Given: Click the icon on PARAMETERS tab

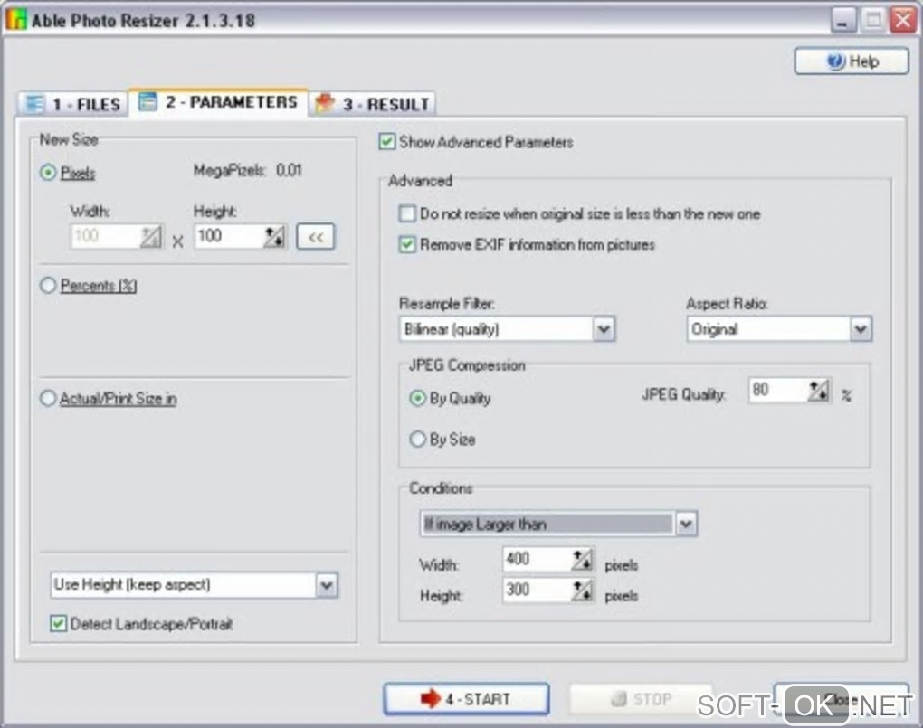Looking at the screenshot, I should (147, 101).
